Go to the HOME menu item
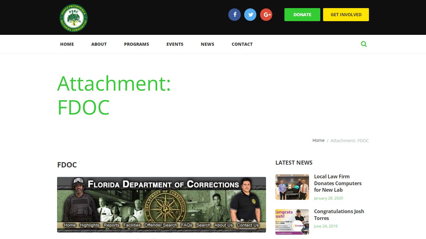 pyautogui.click(x=67, y=44)
